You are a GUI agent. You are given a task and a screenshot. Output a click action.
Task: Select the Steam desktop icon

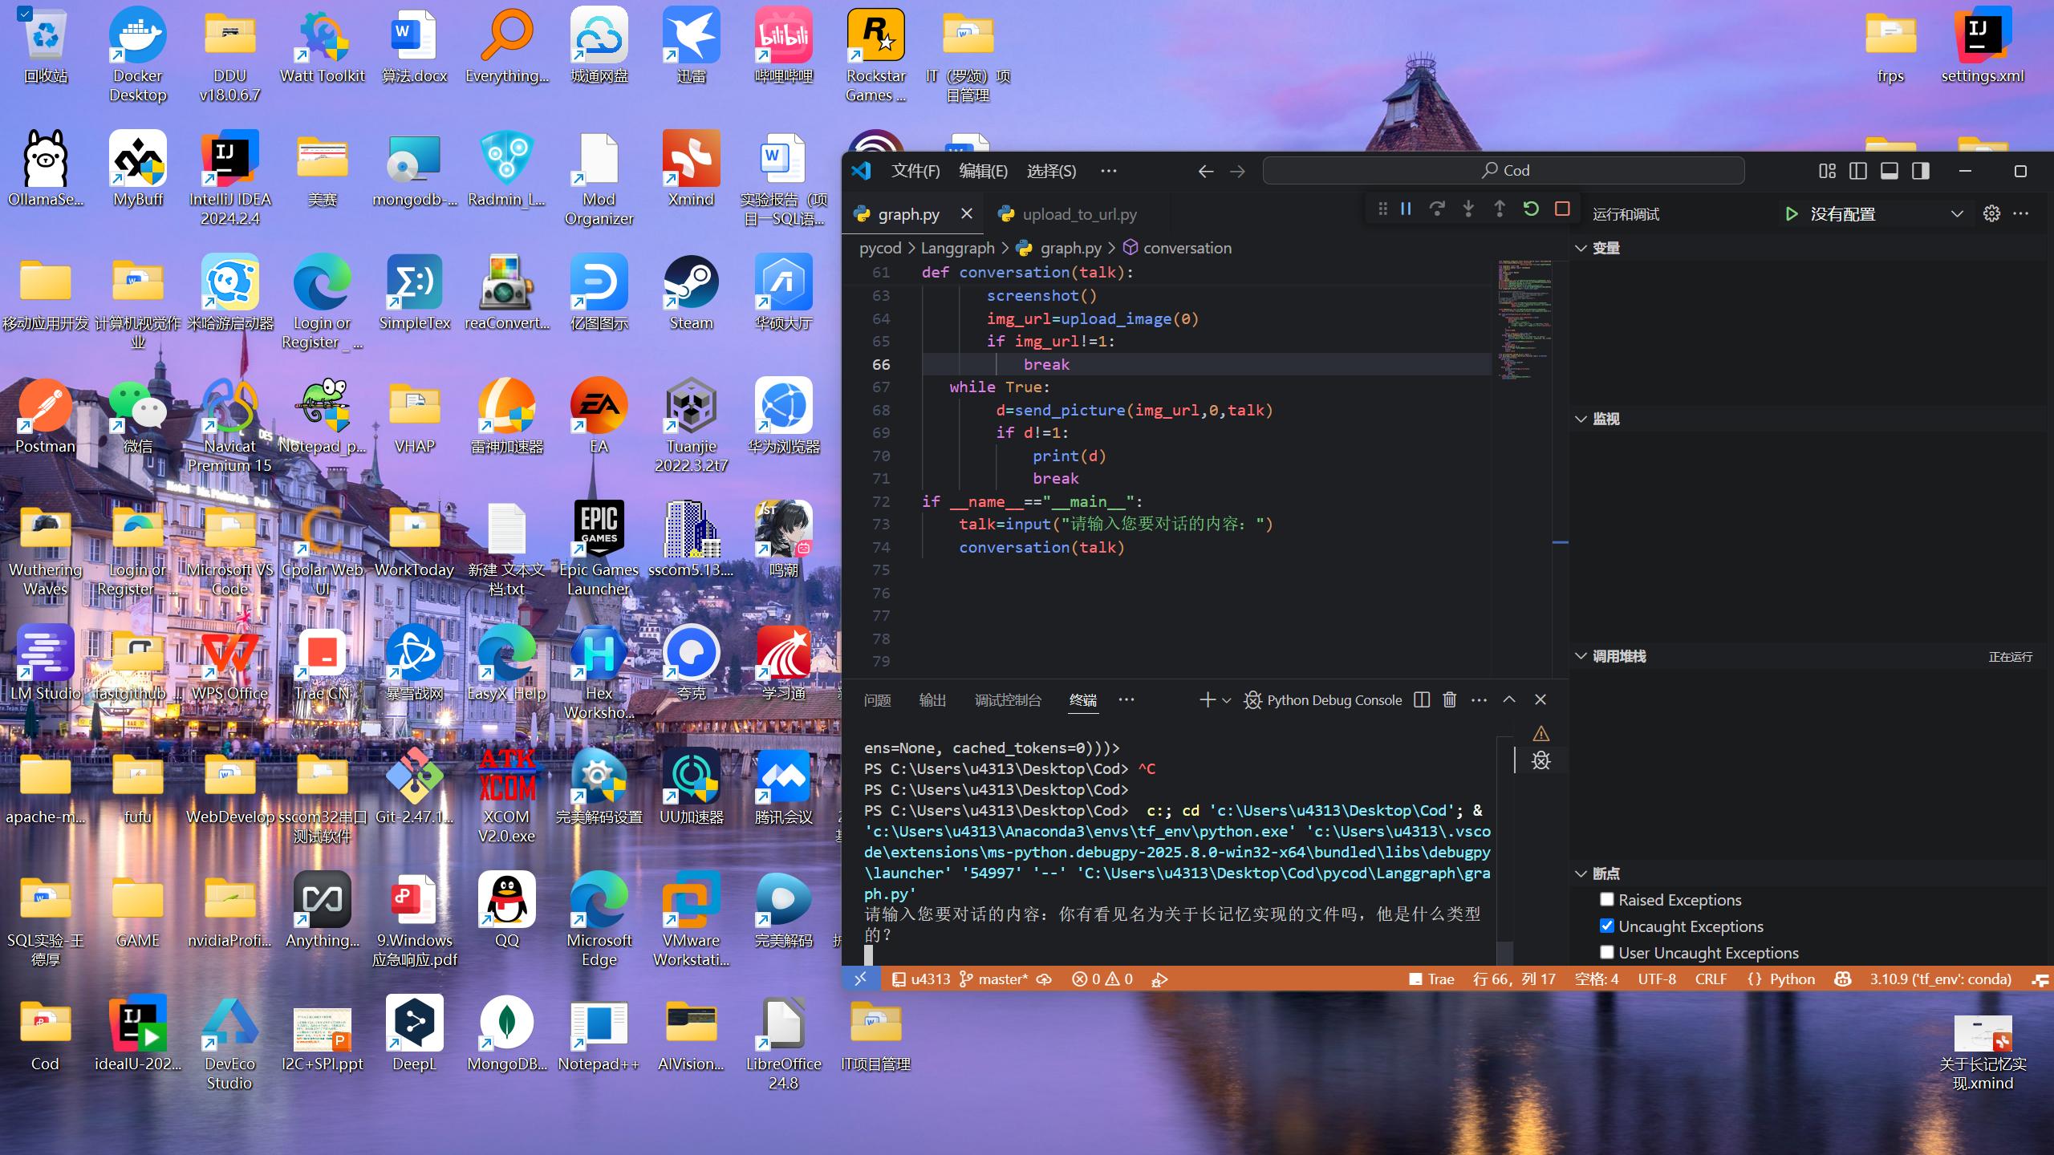(x=691, y=292)
